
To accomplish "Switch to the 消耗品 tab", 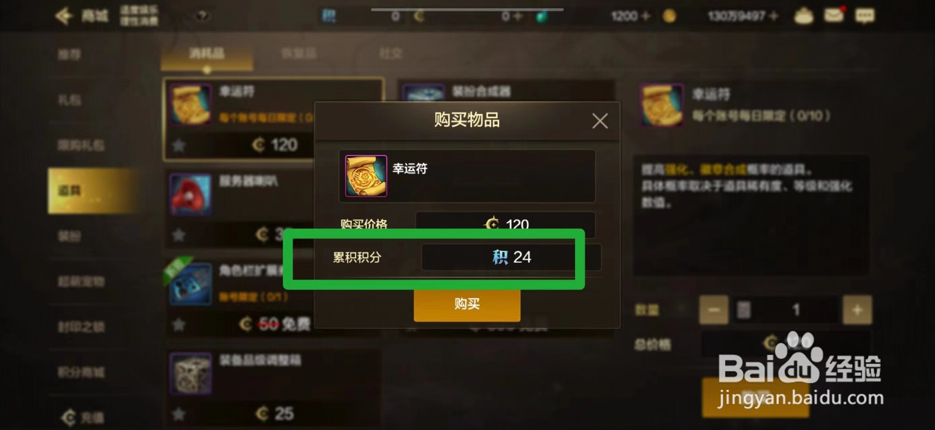I will coord(207,54).
